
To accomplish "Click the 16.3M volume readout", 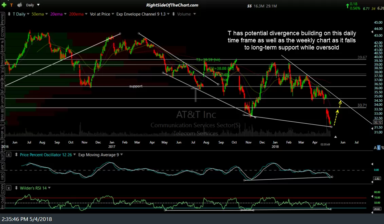I will click(x=259, y=6).
